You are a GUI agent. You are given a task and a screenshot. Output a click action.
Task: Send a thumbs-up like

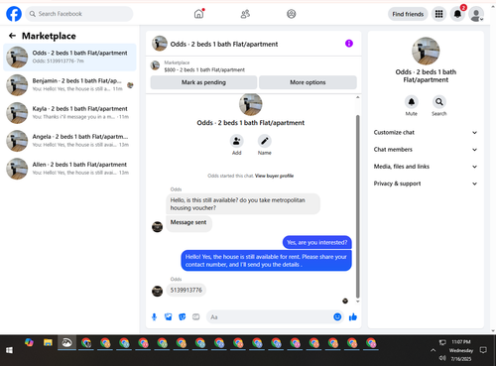click(x=353, y=317)
